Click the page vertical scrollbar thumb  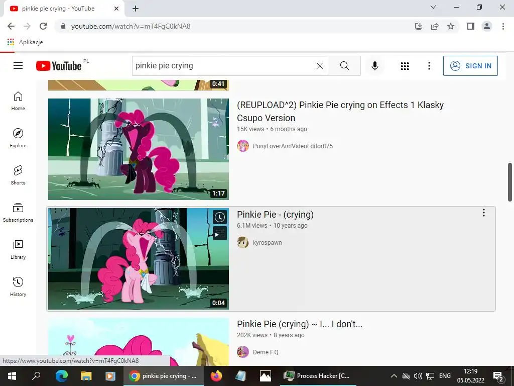(x=510, y=182)
